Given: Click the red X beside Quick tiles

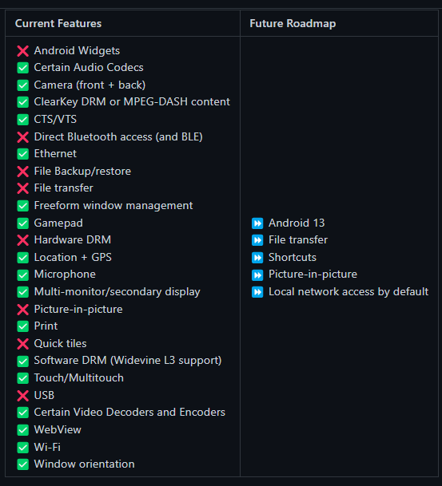Looking at the screenshot, I should coord(22,344).
